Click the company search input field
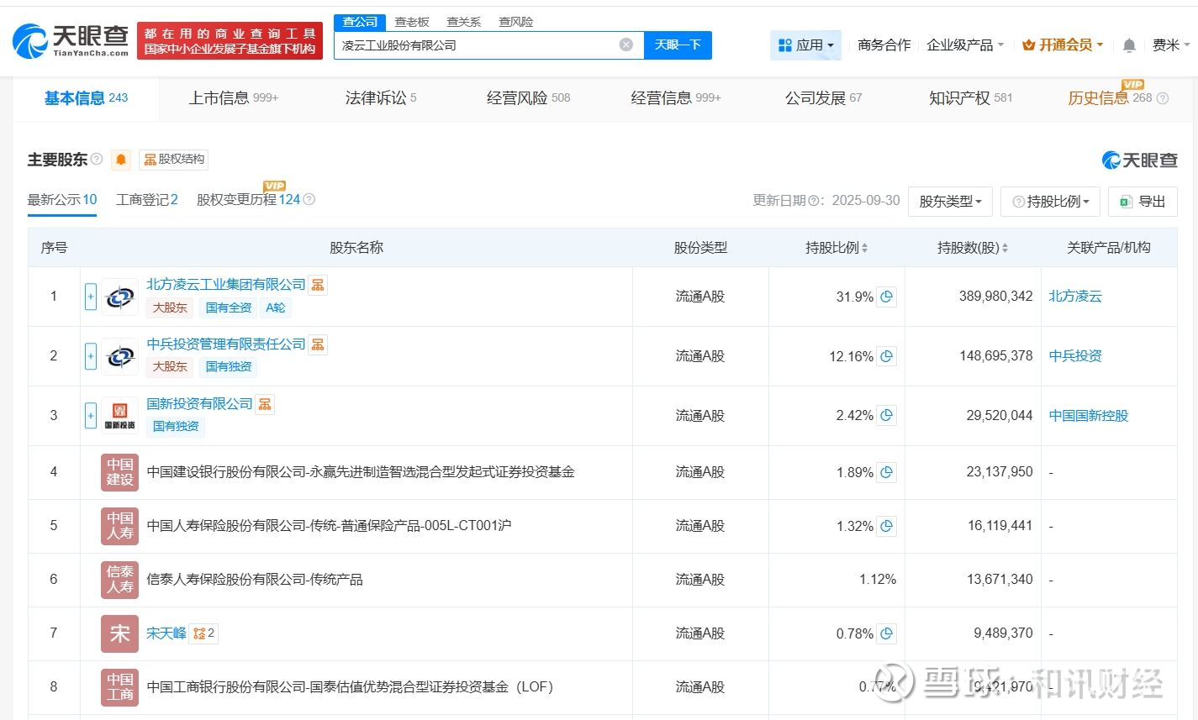Screen dimensions: 1198x720 pos(475,45)
